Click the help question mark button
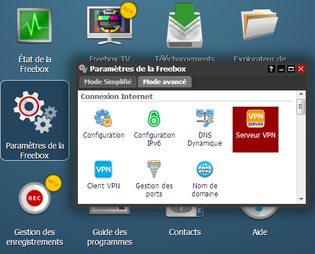 pyautogui.click(x=271, y=69)
